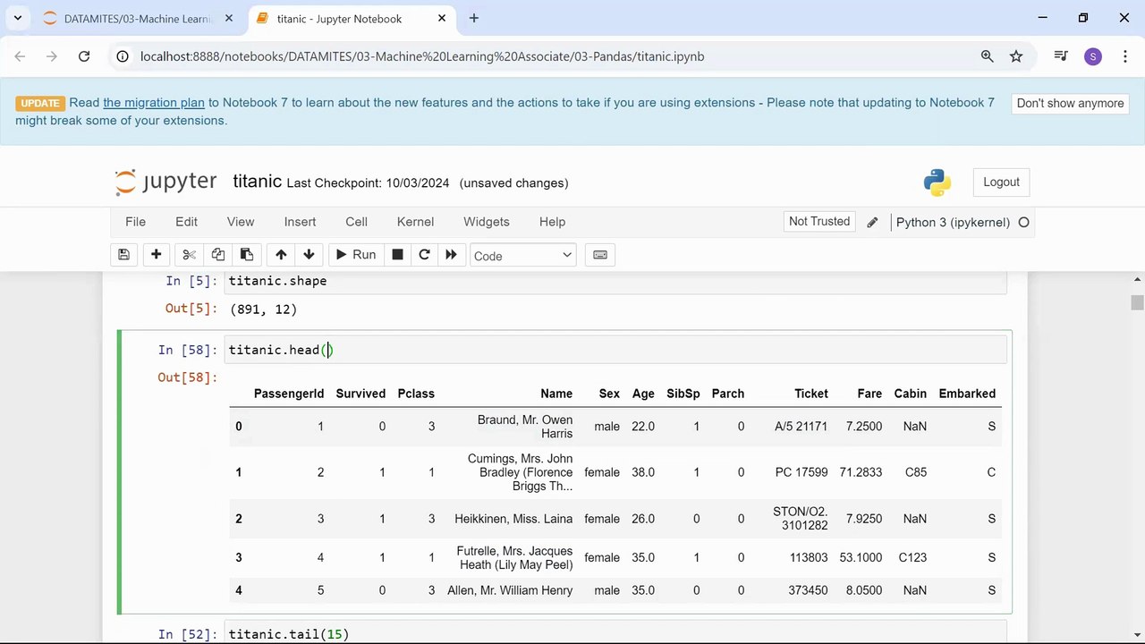Click the Survived column header
Image resolution: width=1145 pixels, height=644 pixels.
[360, 394]
